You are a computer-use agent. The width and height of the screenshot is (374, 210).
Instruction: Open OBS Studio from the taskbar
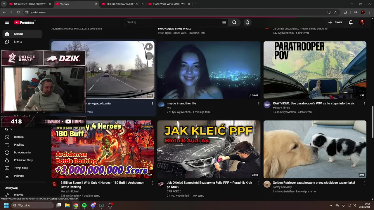click(110, 205)
